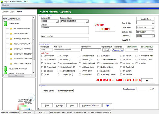Image resolution: width=159 pixels, height=114 pixels.
Task: Click the CATEGORY SETTING folder icon
Action: click(x=11, y=28)
